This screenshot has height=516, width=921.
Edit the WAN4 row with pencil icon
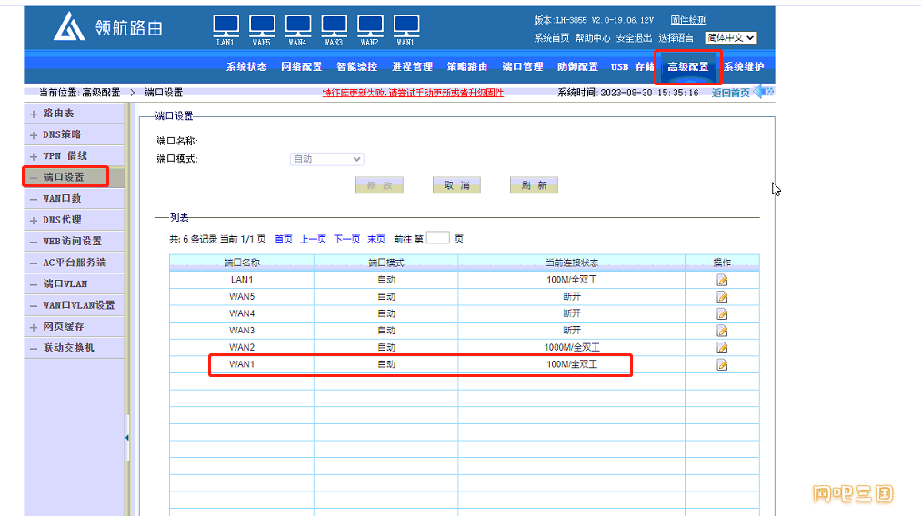click(x=722, y=314)
